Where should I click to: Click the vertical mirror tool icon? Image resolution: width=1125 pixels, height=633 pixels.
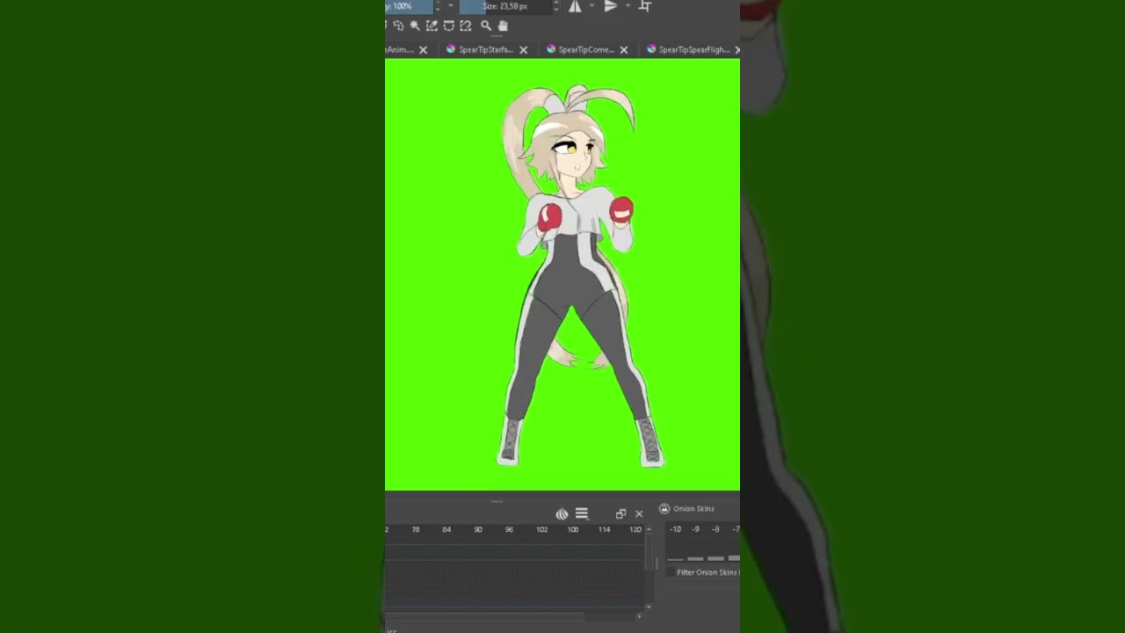pyautogui.click(x=611, y=7)
